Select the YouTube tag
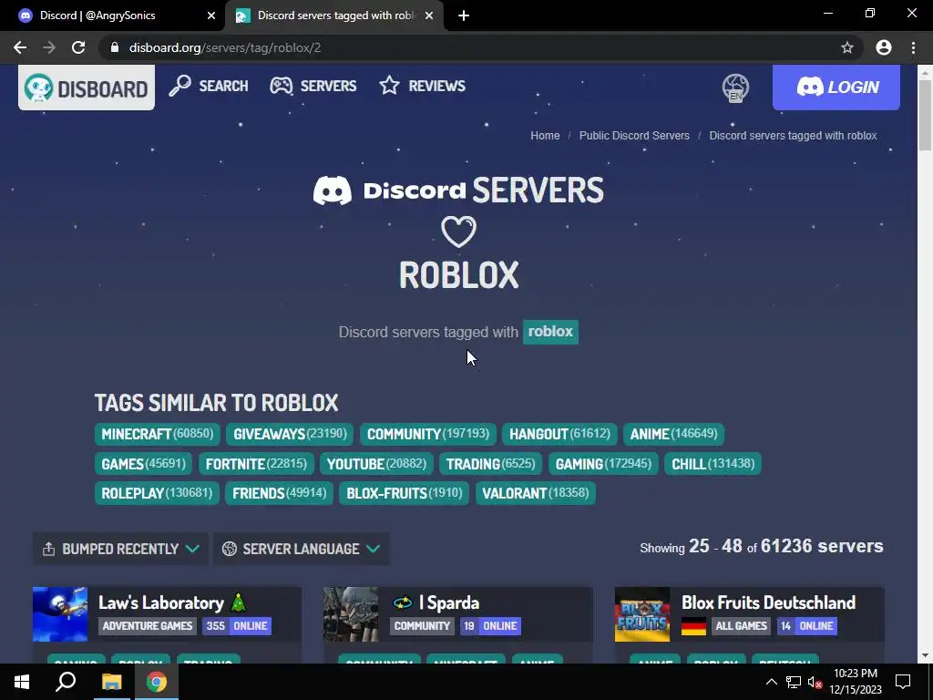Screen dimensions: 933x700 (x=376, y=464)
